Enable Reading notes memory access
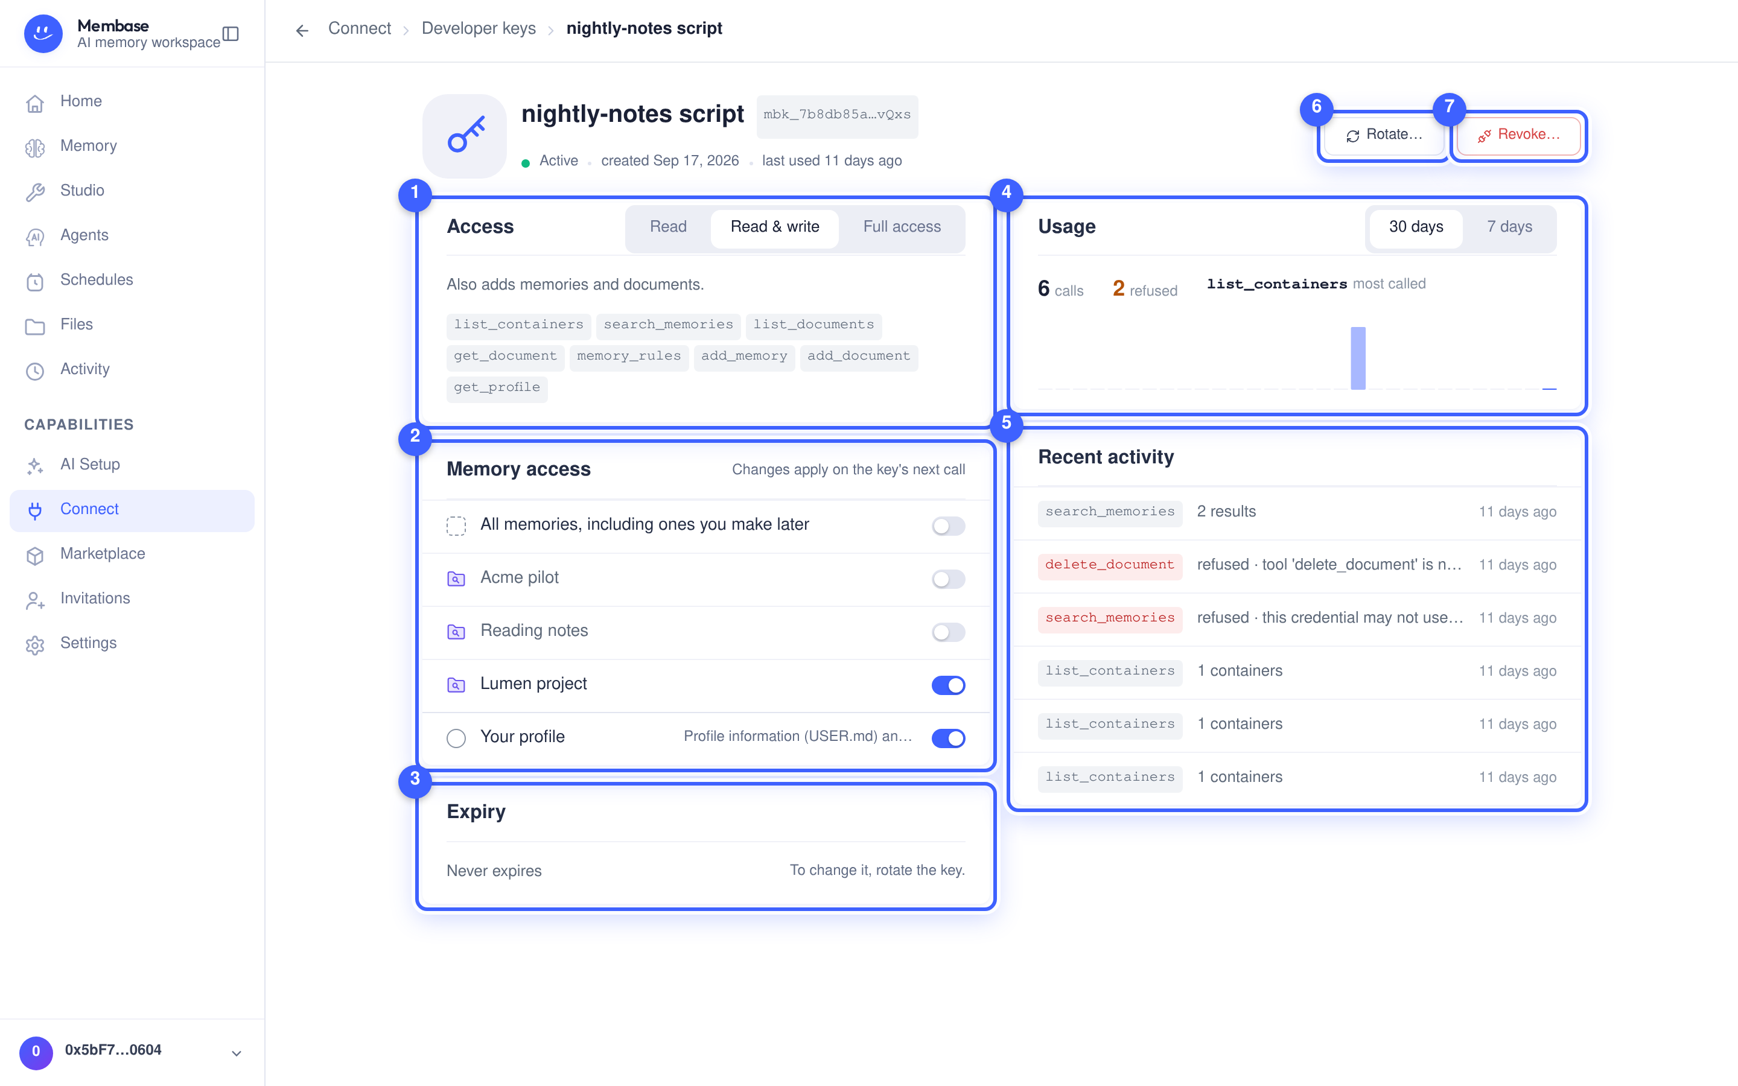The image size is (1738, 1086). click(x=948, y=632)
